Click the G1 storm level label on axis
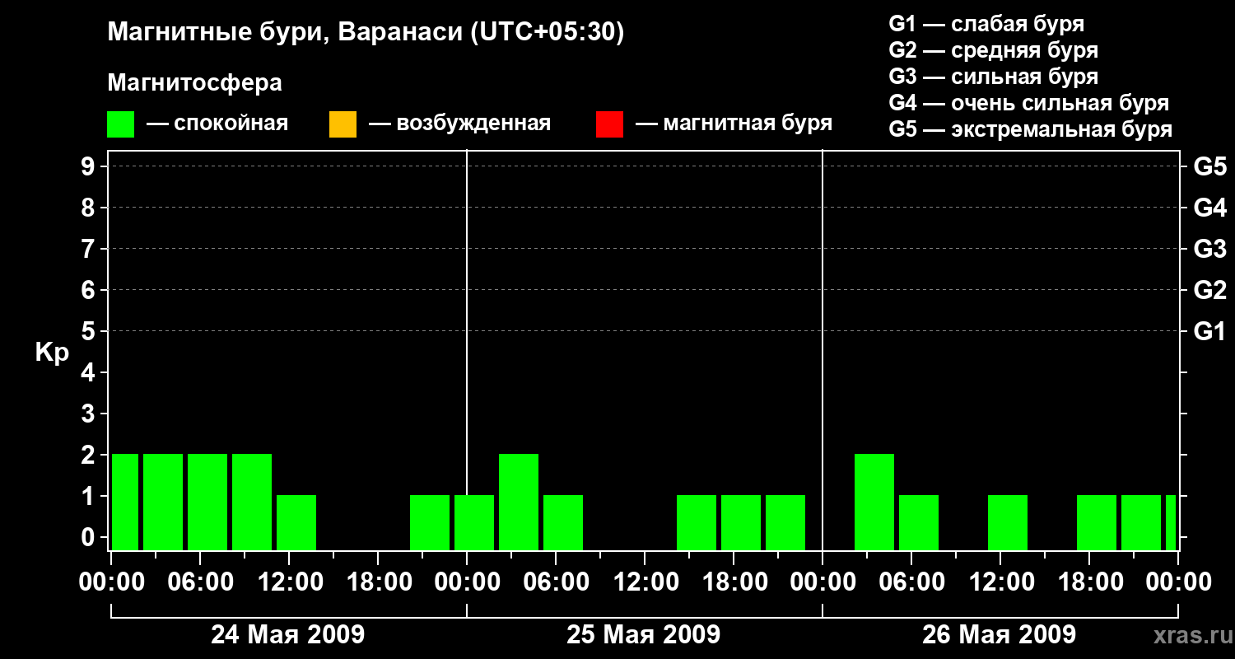Viewport: 1235px width, 659px height. coord(1209,331)
